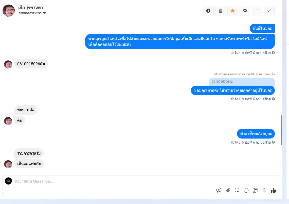The image size is (289, 204).
Task: Click the baht payment request icon
Action: point(264,190)
